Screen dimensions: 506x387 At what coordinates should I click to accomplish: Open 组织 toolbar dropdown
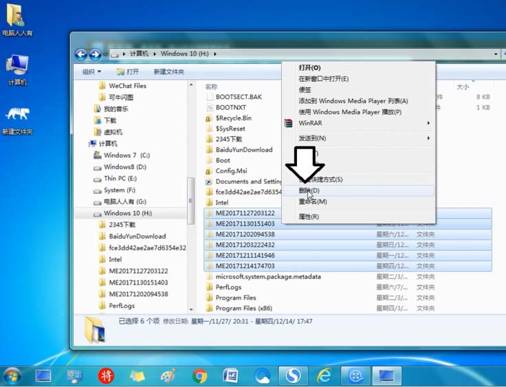(91, 71)
